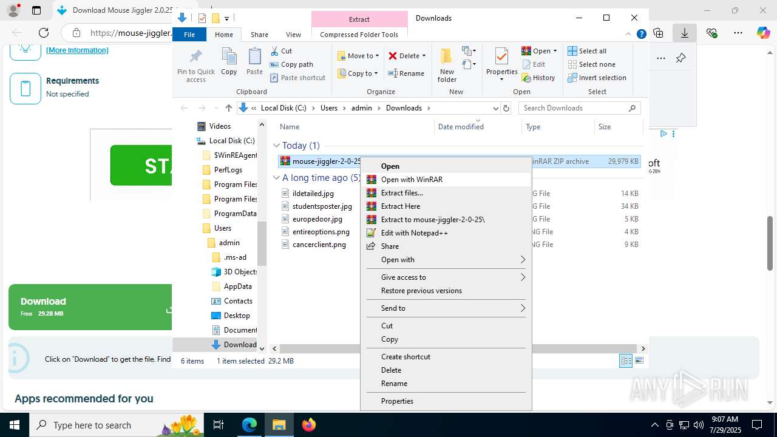Collapse the Today (1) group

click(x=276, y=146)
